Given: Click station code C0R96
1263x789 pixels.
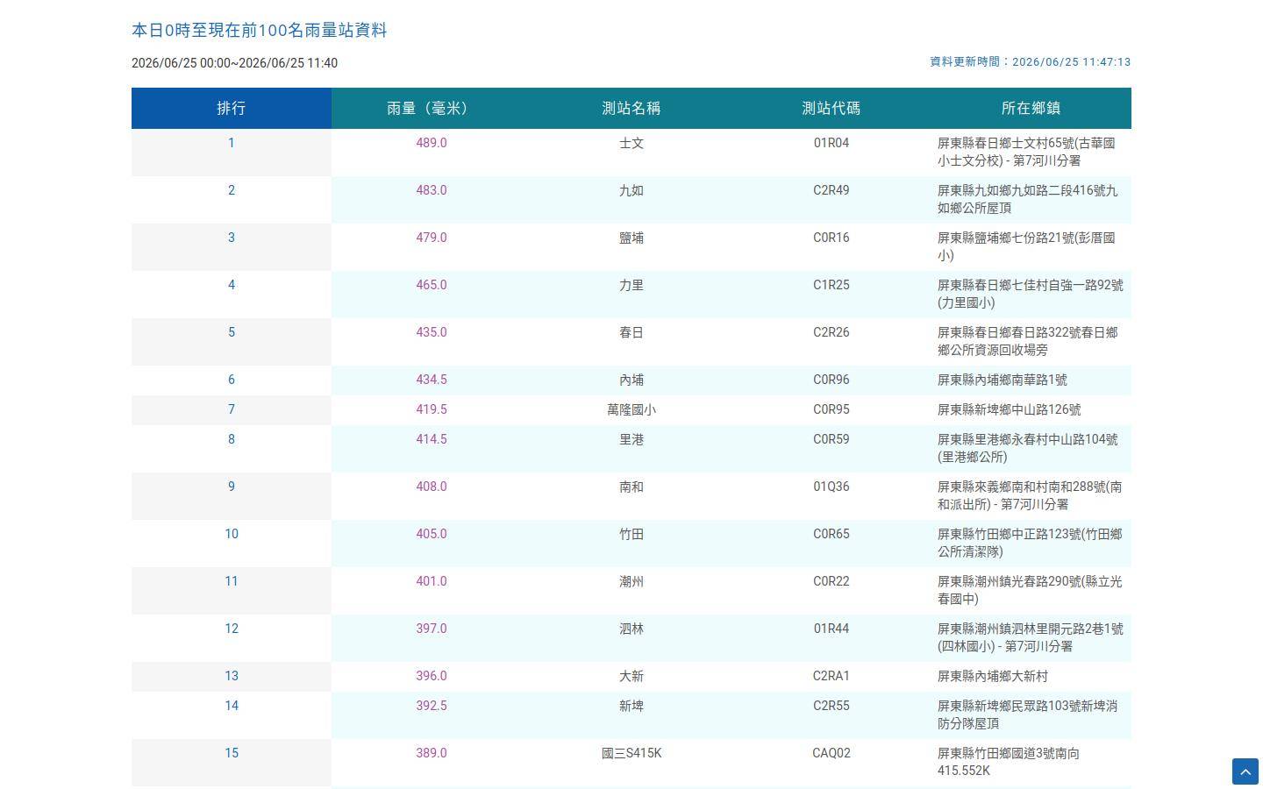Looking at the screenshot, I should point(831,380).
